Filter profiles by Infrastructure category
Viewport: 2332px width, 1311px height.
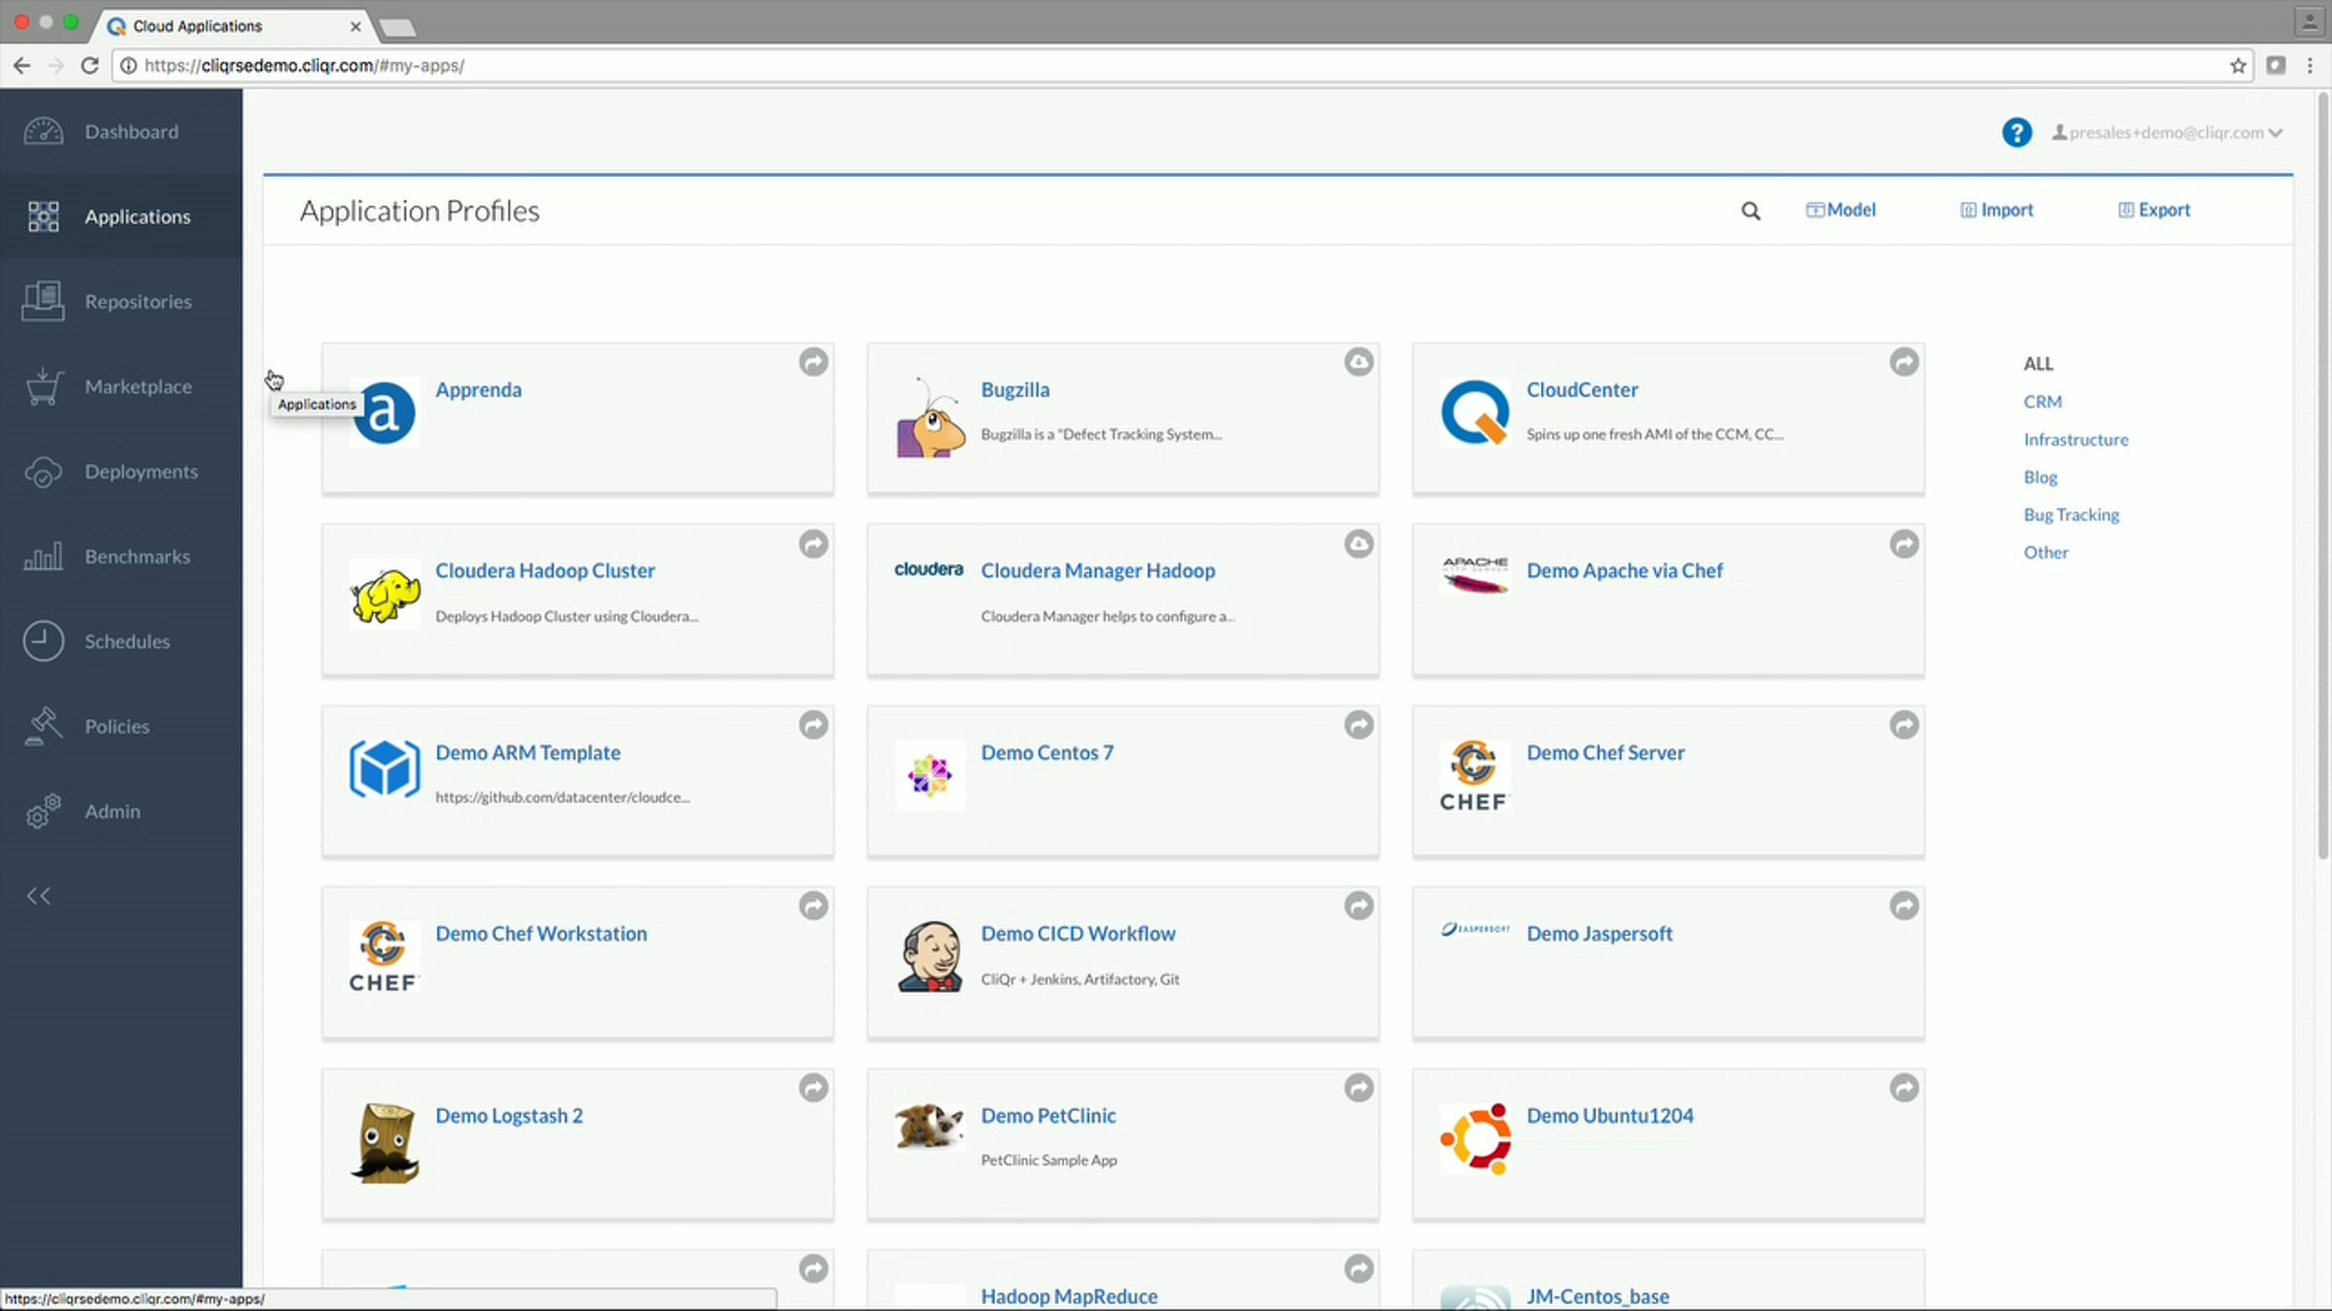[2075, 440]
